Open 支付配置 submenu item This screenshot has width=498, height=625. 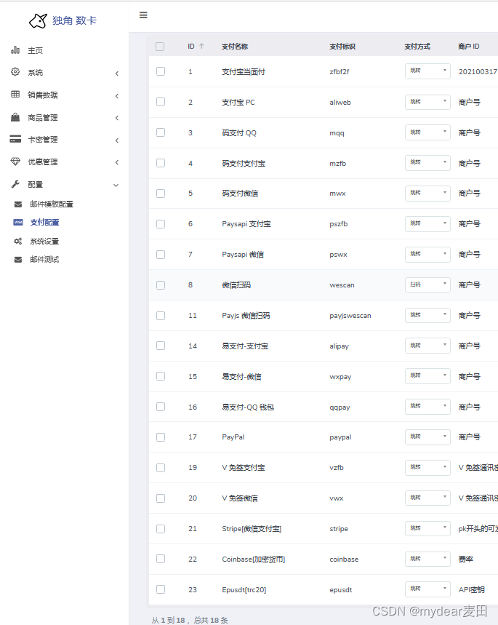(x=44, y=223)
